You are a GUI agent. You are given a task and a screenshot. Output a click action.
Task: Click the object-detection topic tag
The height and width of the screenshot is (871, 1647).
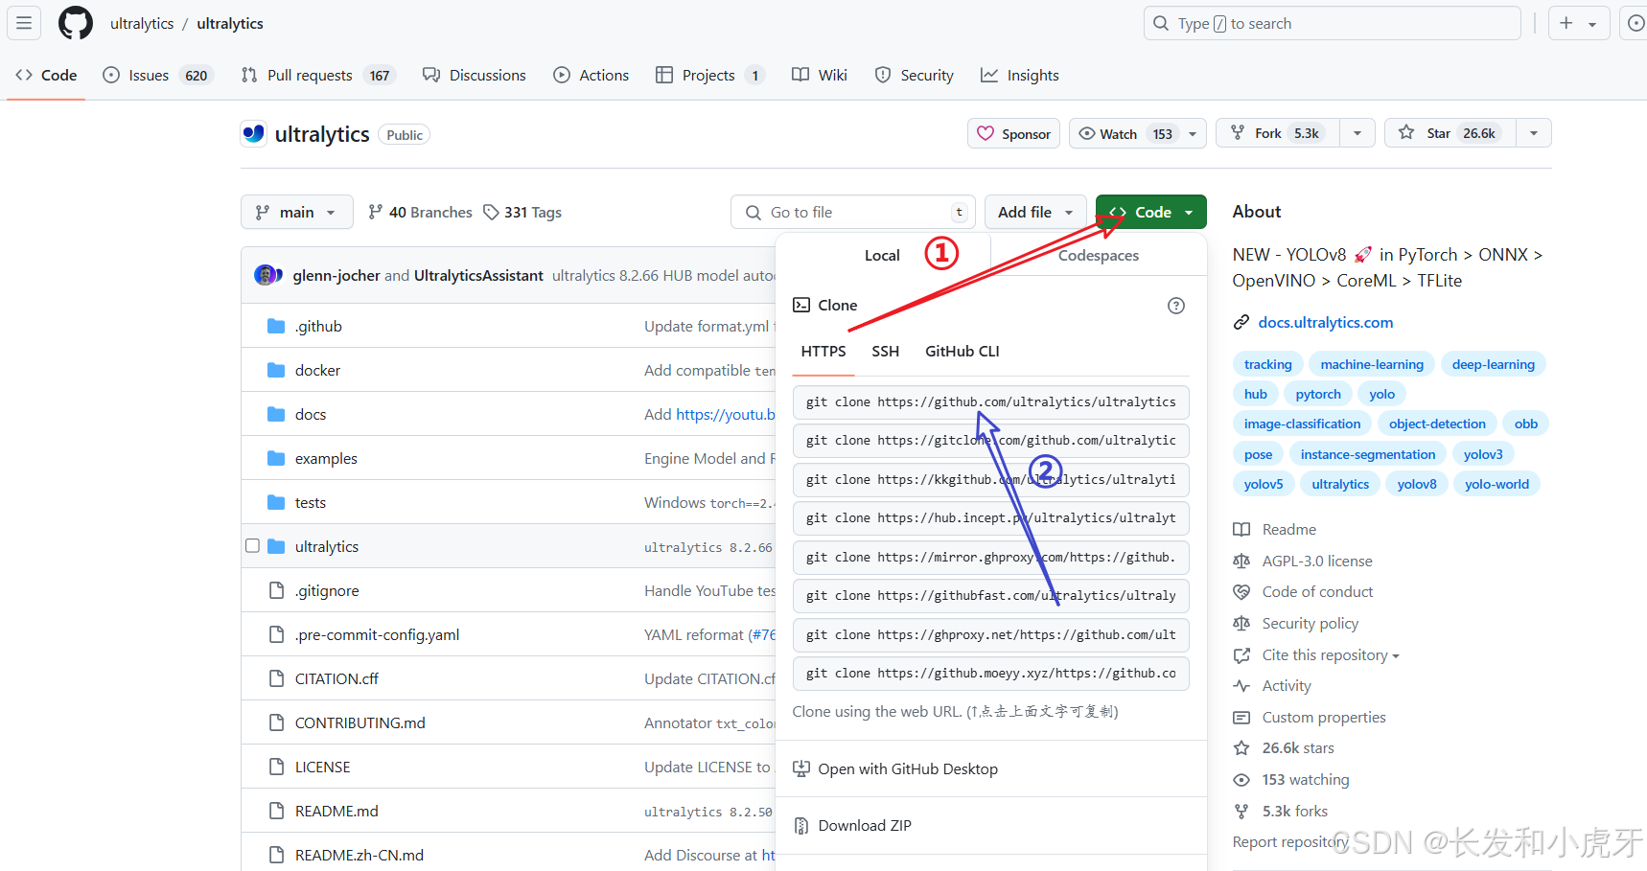(x=1437, y=424)
